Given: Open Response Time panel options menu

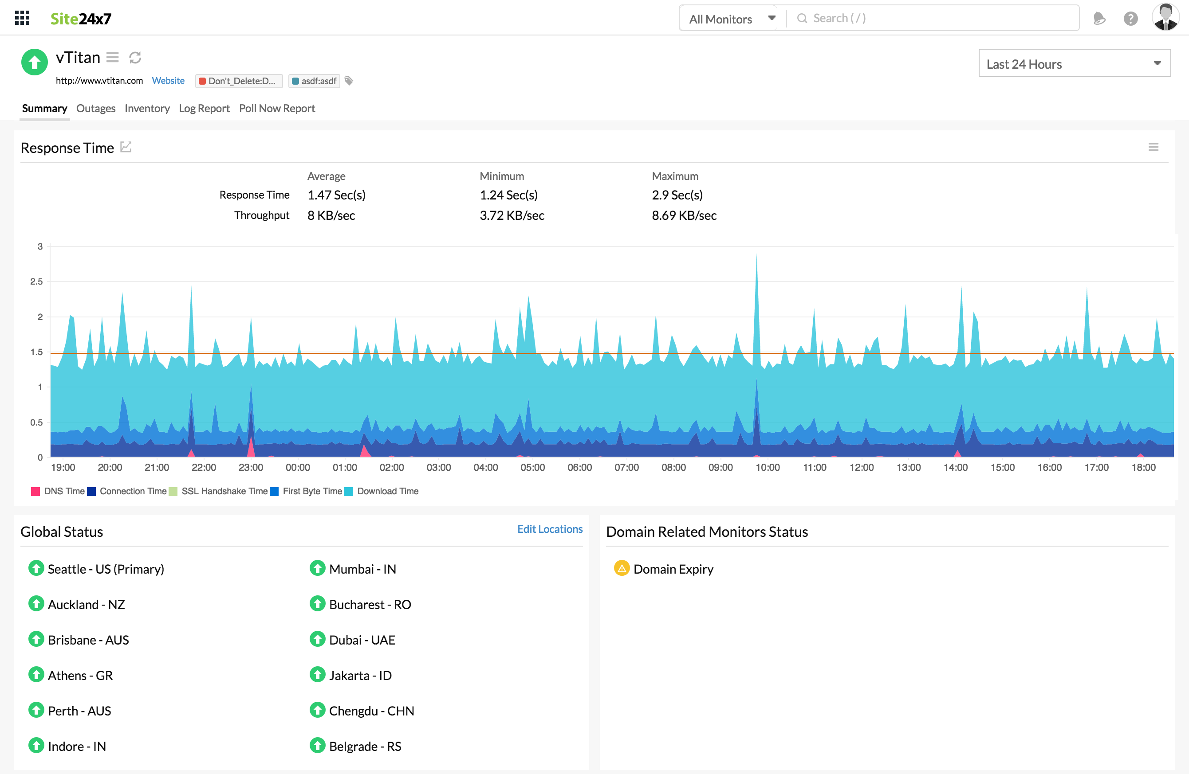Looking at the screenshot, I should pos(1154,147).
